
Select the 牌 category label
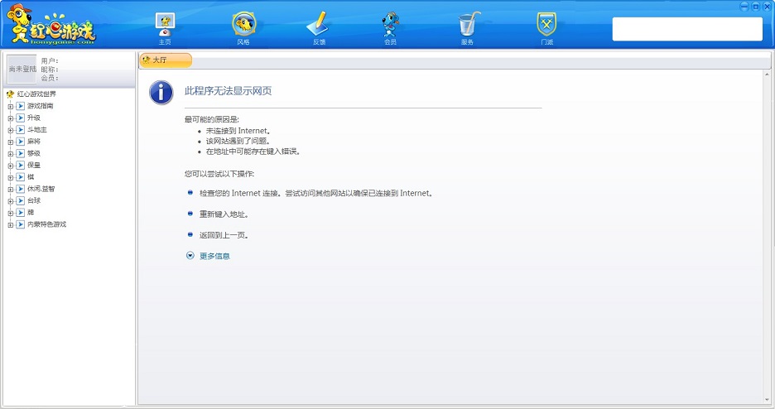pos(31,213)
